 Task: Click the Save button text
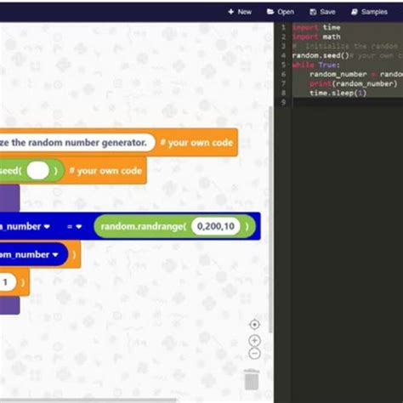pos(327,12)
